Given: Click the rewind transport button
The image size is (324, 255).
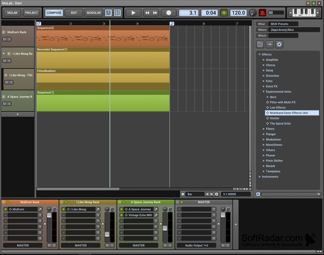Looking at the screenshot, I should pyautogui.click(x=147, y=13).
